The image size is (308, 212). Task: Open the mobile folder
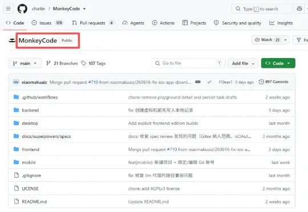tap(29, 162)
